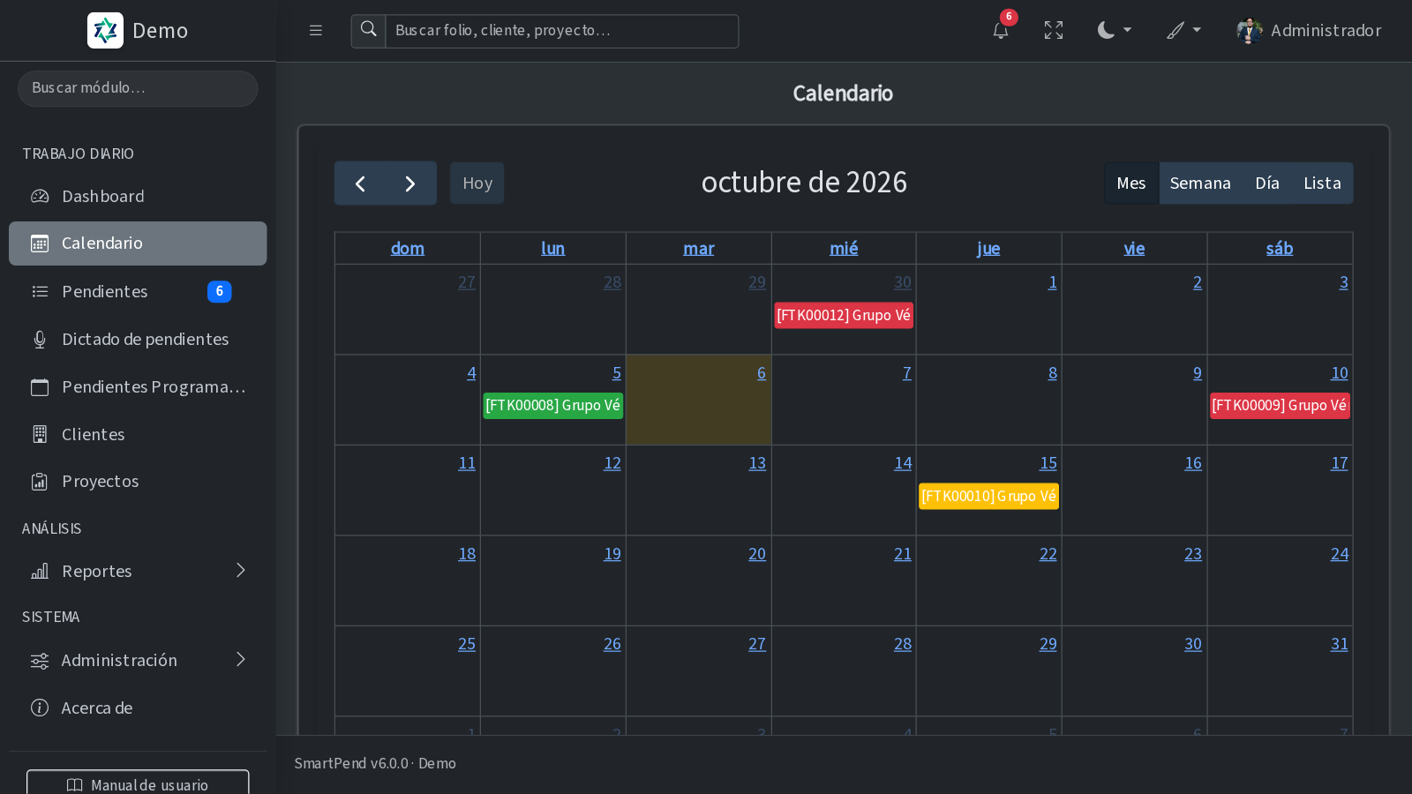The width and height of the screenshot is (1412, 794).
Task: Expand the Reportes submenu chevron
Action: click(240, 571)
